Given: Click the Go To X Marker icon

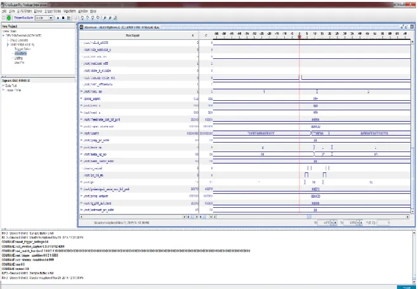Looking at the screenshot, I should tap(82, 18).
